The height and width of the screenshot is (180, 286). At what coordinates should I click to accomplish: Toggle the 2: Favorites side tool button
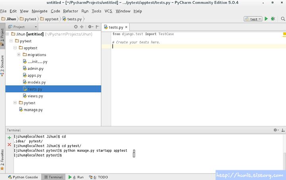2,160
